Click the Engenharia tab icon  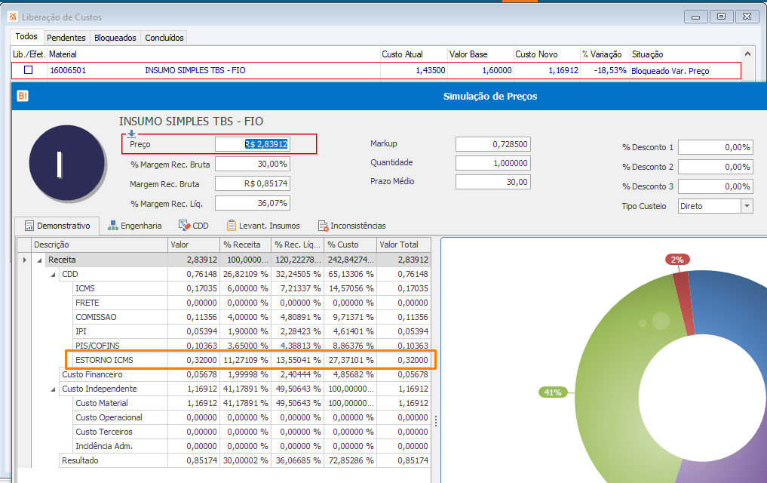(113, 226)
